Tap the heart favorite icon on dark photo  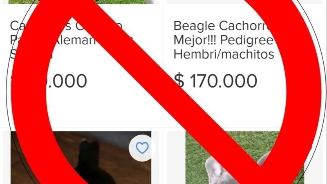[x=142, y=148]
